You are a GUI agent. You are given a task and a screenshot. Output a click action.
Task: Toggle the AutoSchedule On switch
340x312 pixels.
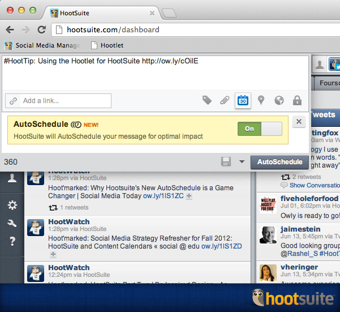260,129
